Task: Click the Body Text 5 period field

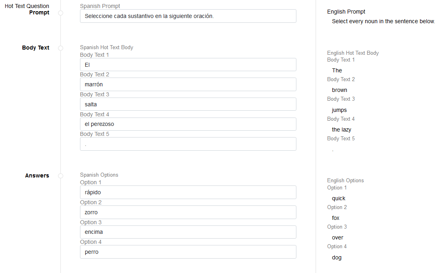Action: pyautogui.click(x=188, y=144)
